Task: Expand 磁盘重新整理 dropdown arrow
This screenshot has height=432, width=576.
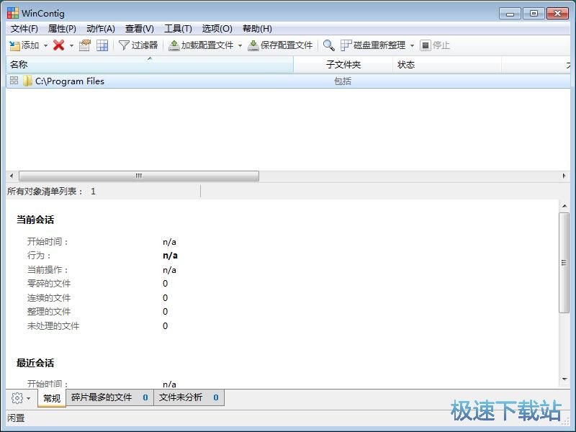Action: (412, 45)
